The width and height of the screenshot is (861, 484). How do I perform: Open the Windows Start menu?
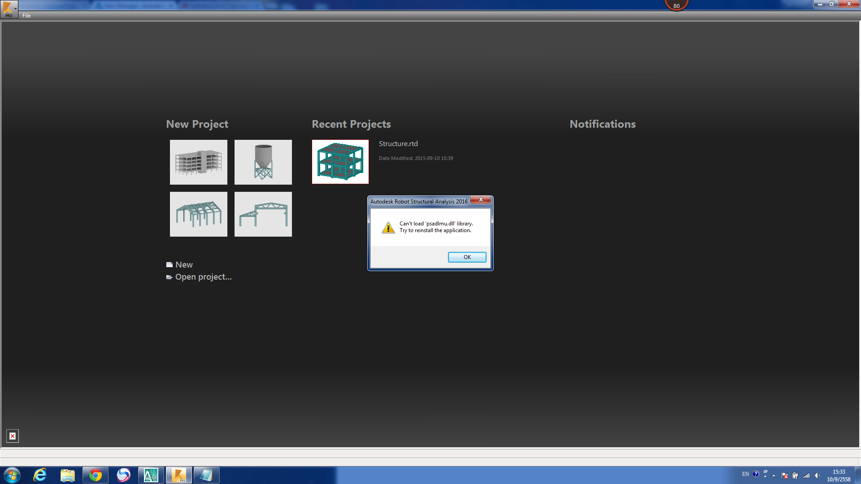(x=12, y=475)
